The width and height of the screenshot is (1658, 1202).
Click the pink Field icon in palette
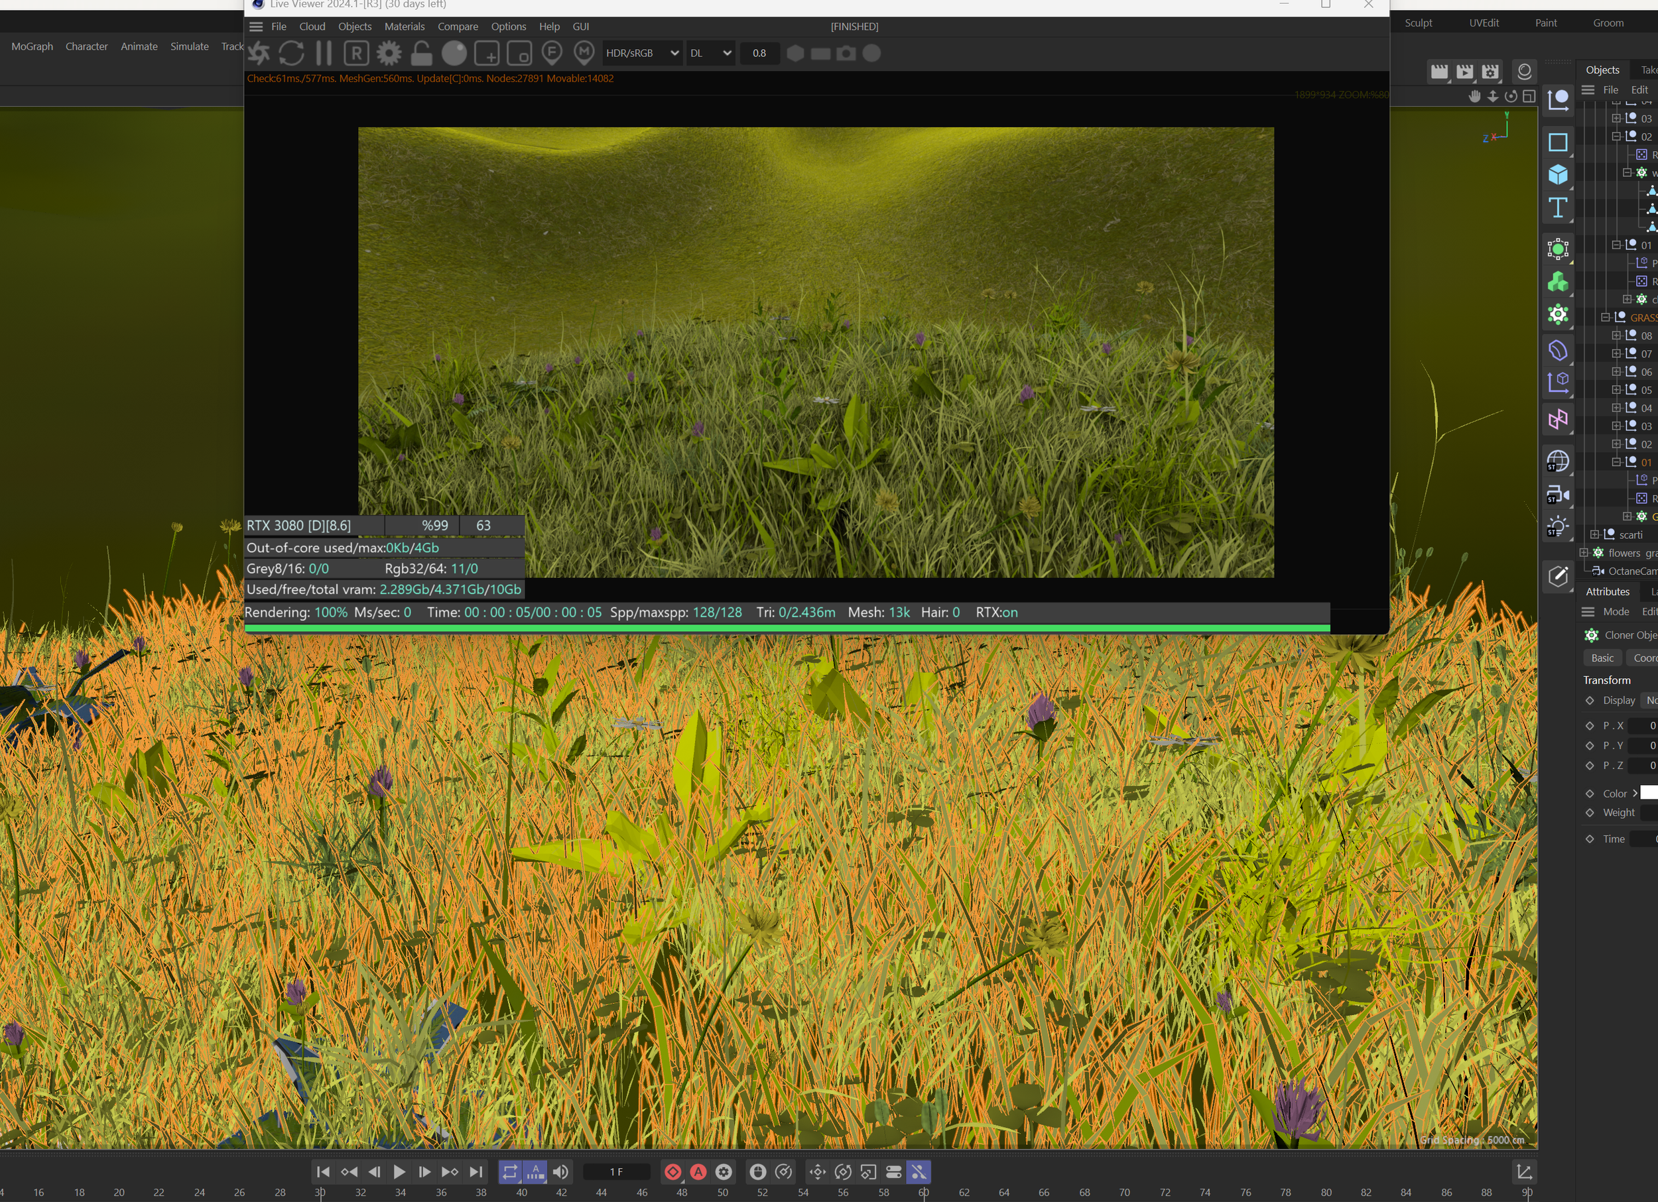pyautogui.click(x=1558, y=419)
